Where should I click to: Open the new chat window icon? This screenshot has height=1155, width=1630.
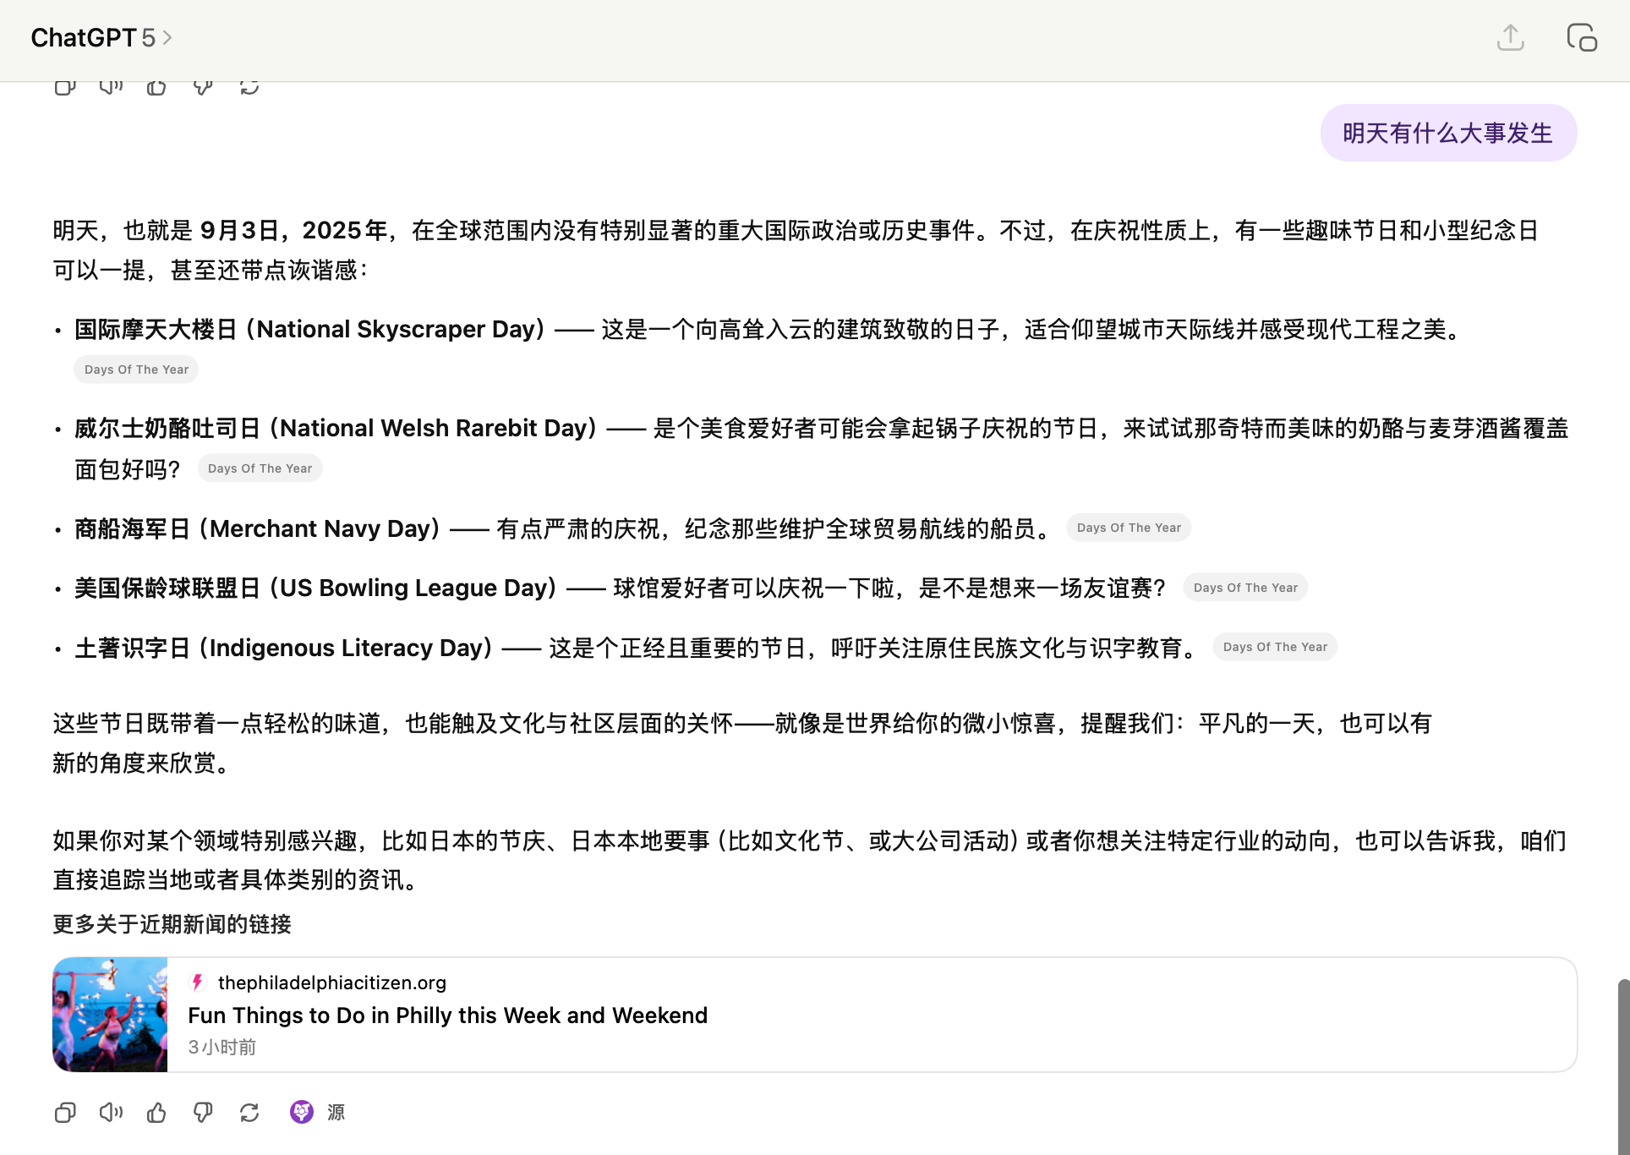coord(1581,38)
